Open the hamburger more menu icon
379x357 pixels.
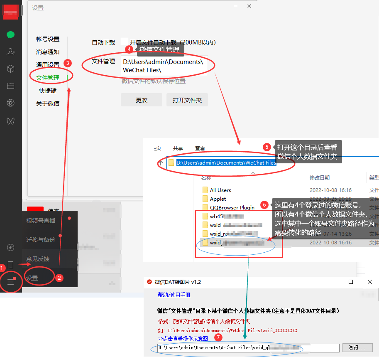(10, 282)
